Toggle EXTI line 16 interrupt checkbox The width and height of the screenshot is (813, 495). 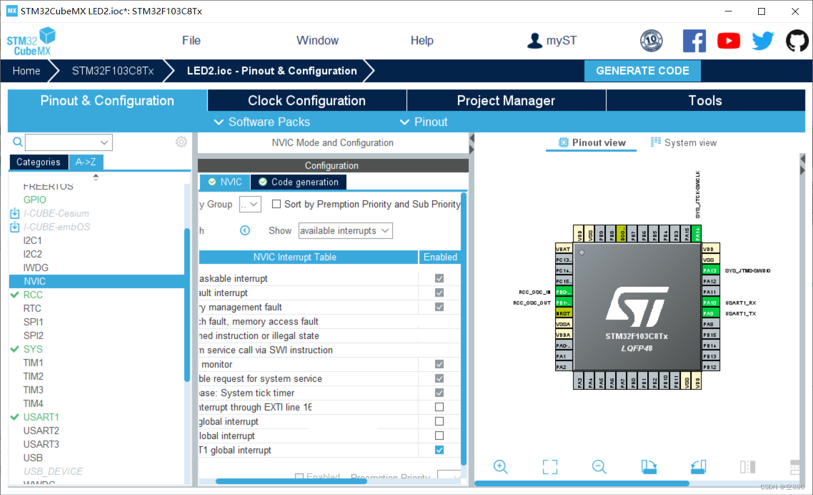(439, 407)
